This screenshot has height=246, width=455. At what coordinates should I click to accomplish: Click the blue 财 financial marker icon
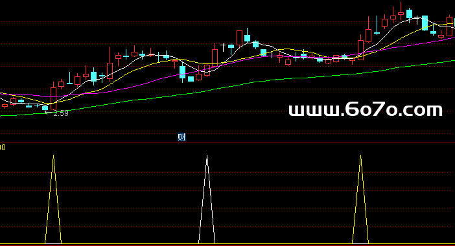coord(181,137)
